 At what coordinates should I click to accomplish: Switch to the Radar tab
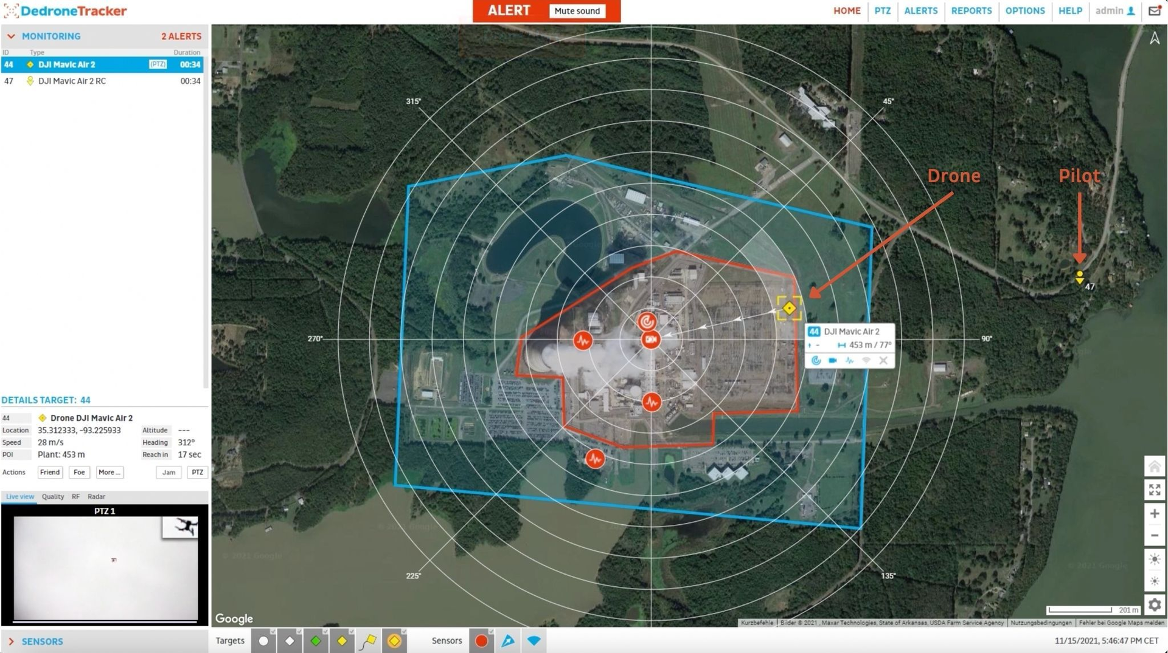[96, 496]
